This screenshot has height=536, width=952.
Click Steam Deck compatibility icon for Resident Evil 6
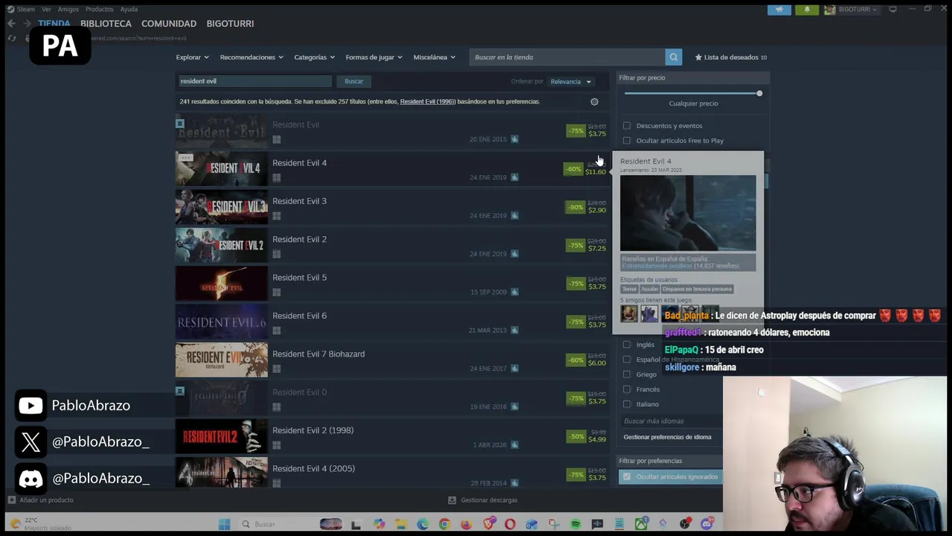(x=514, y=331)
